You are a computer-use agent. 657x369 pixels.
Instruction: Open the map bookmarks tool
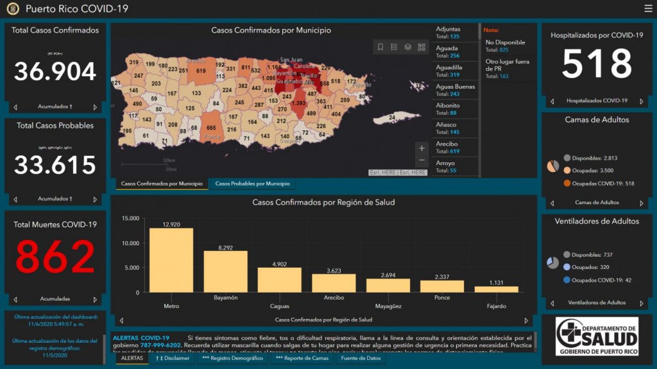click(x=380, y=47)
